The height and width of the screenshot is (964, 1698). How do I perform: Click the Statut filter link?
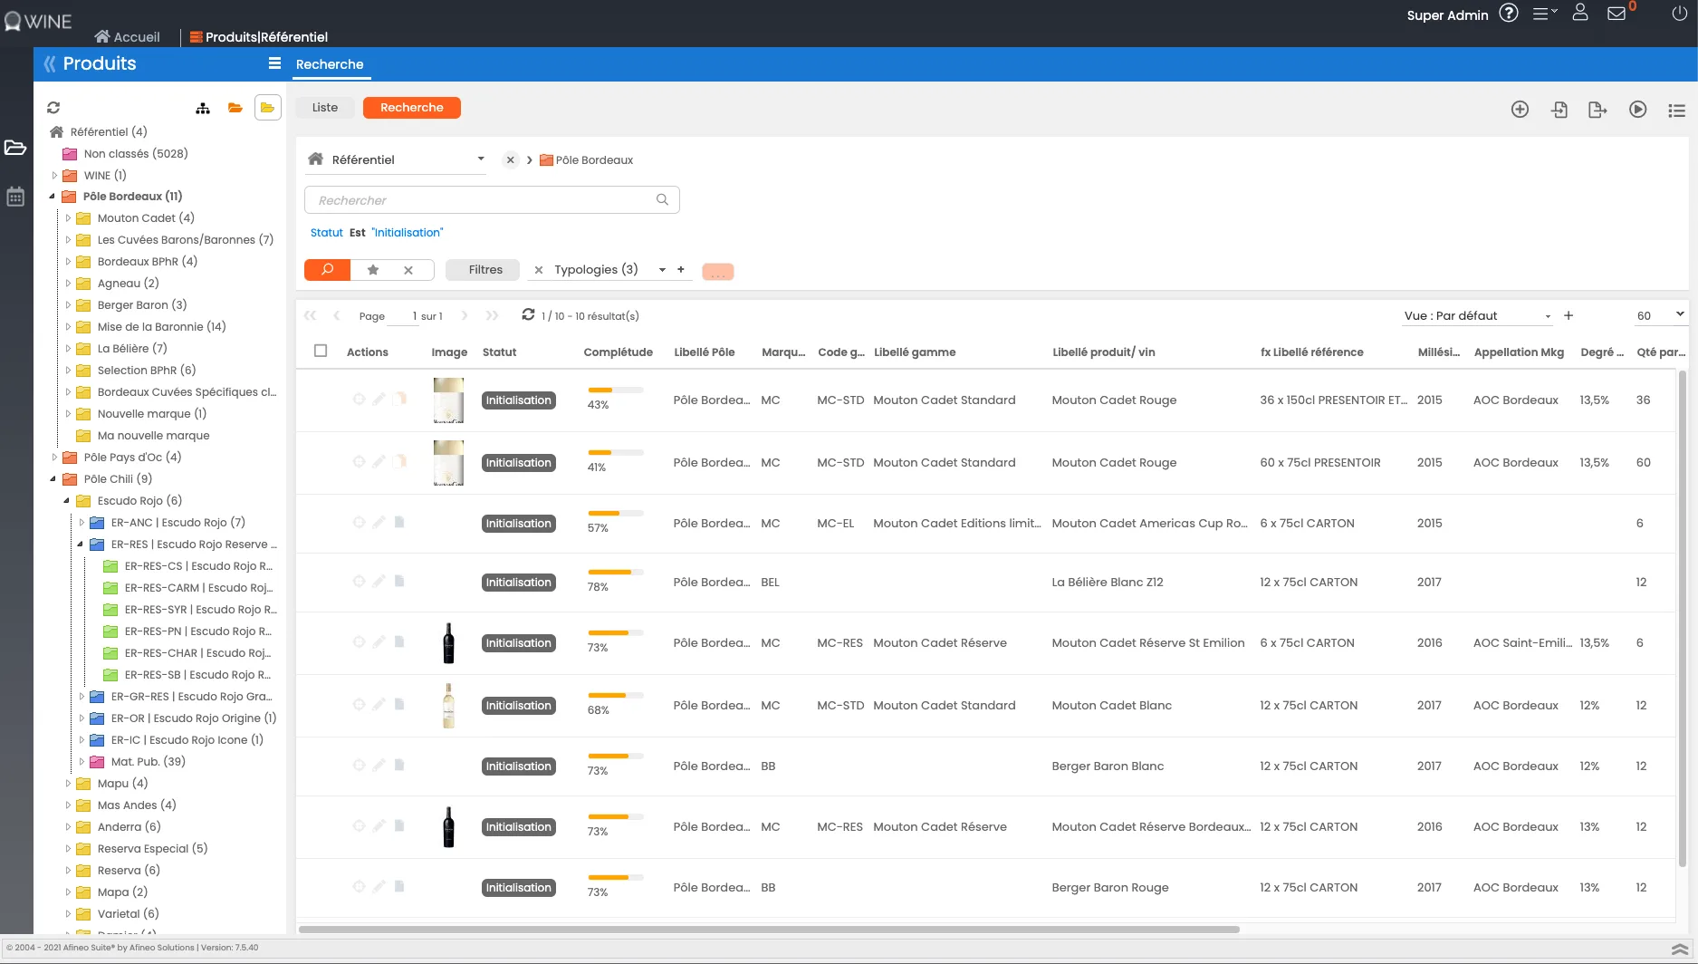coord(326,233)
